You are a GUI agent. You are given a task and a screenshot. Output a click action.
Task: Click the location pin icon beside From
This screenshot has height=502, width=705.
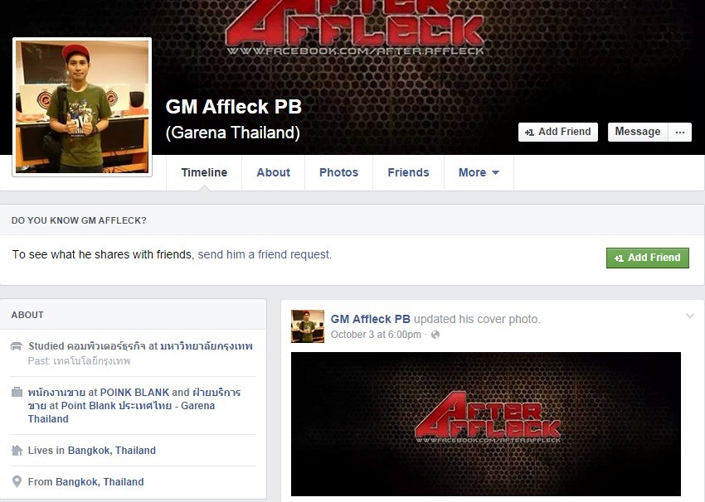click(17, 482)
